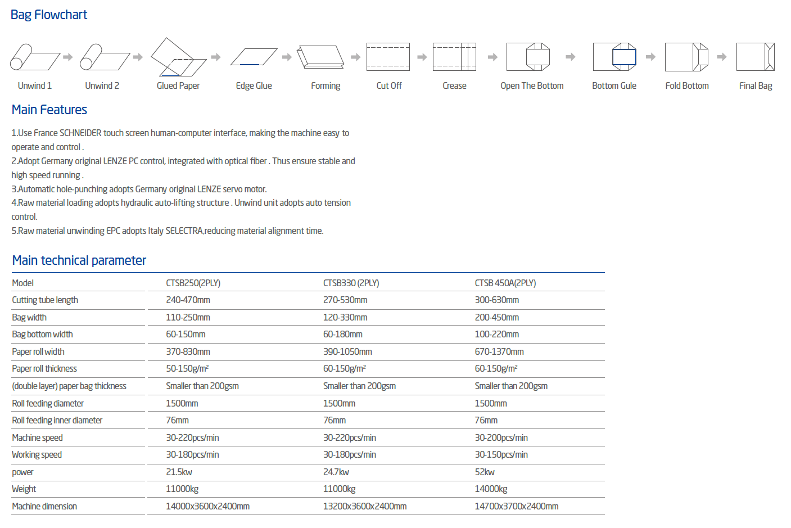Select the CTSB250(2PLY) model header
The width and height of the screenshot is (791, 528).
(x=193, y=283)
